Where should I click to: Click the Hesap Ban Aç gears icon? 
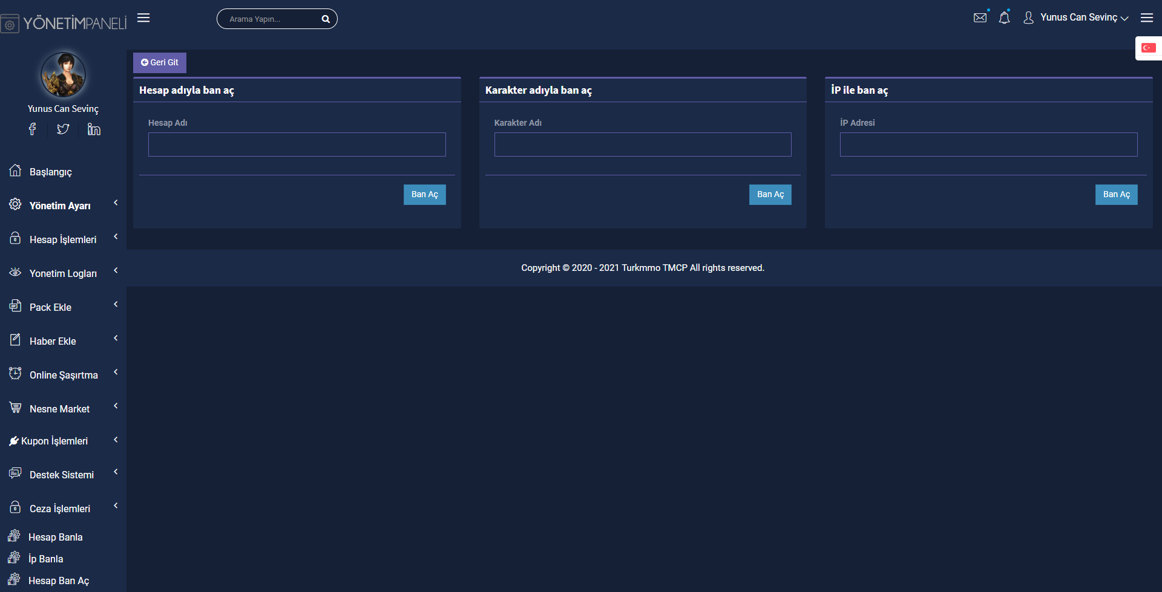click(x=14, y=579)
